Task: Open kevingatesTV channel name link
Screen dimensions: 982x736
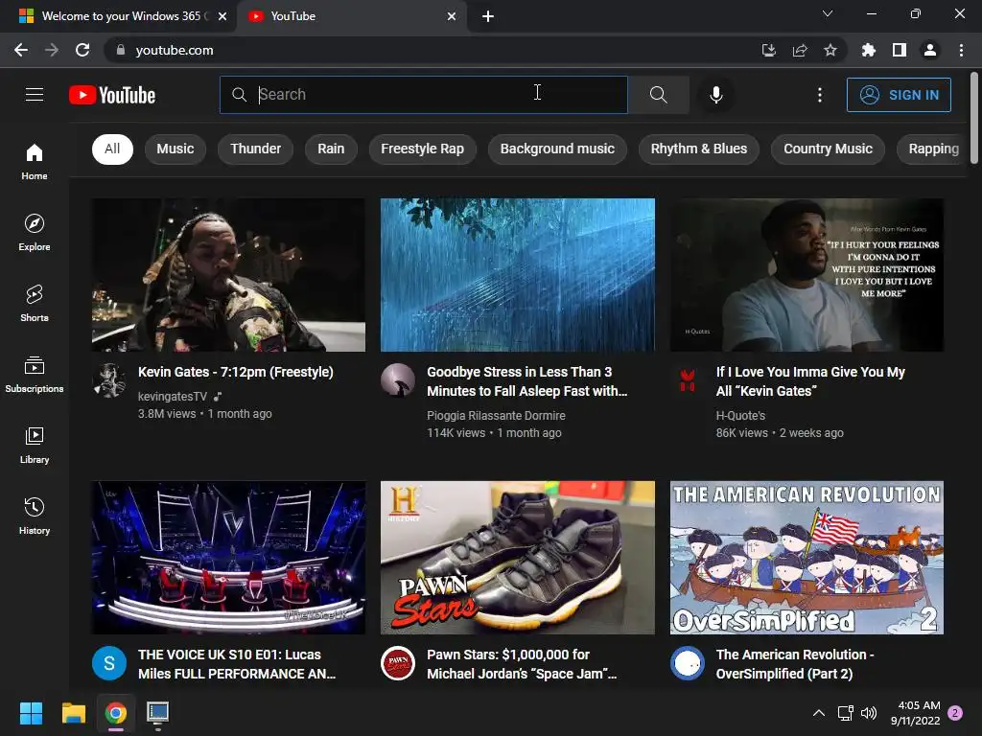Action: (x=173, y=396)
